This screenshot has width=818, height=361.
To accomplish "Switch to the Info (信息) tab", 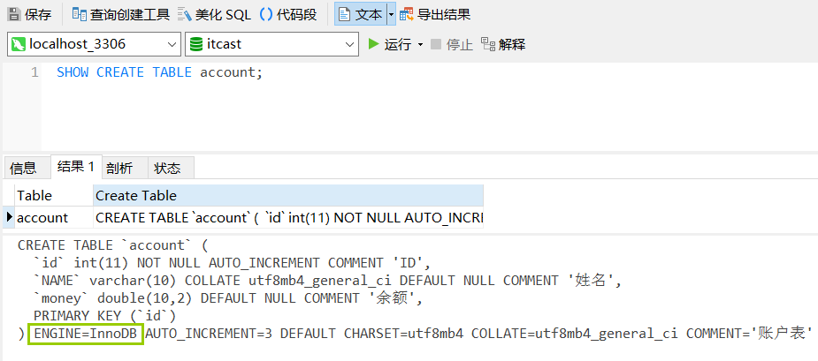I will tap(27, 168).
